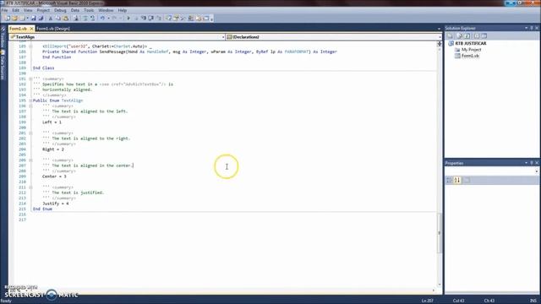Open the Properties object selector dropdown

click(537, 171)
